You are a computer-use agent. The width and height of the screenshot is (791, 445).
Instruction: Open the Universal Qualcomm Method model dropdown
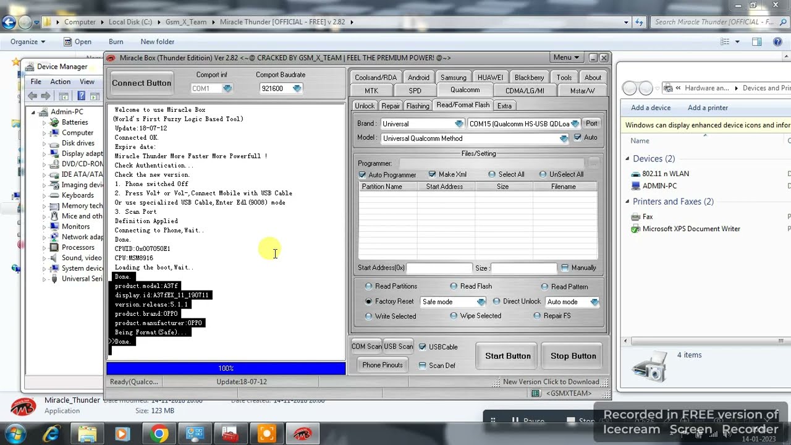564,138
